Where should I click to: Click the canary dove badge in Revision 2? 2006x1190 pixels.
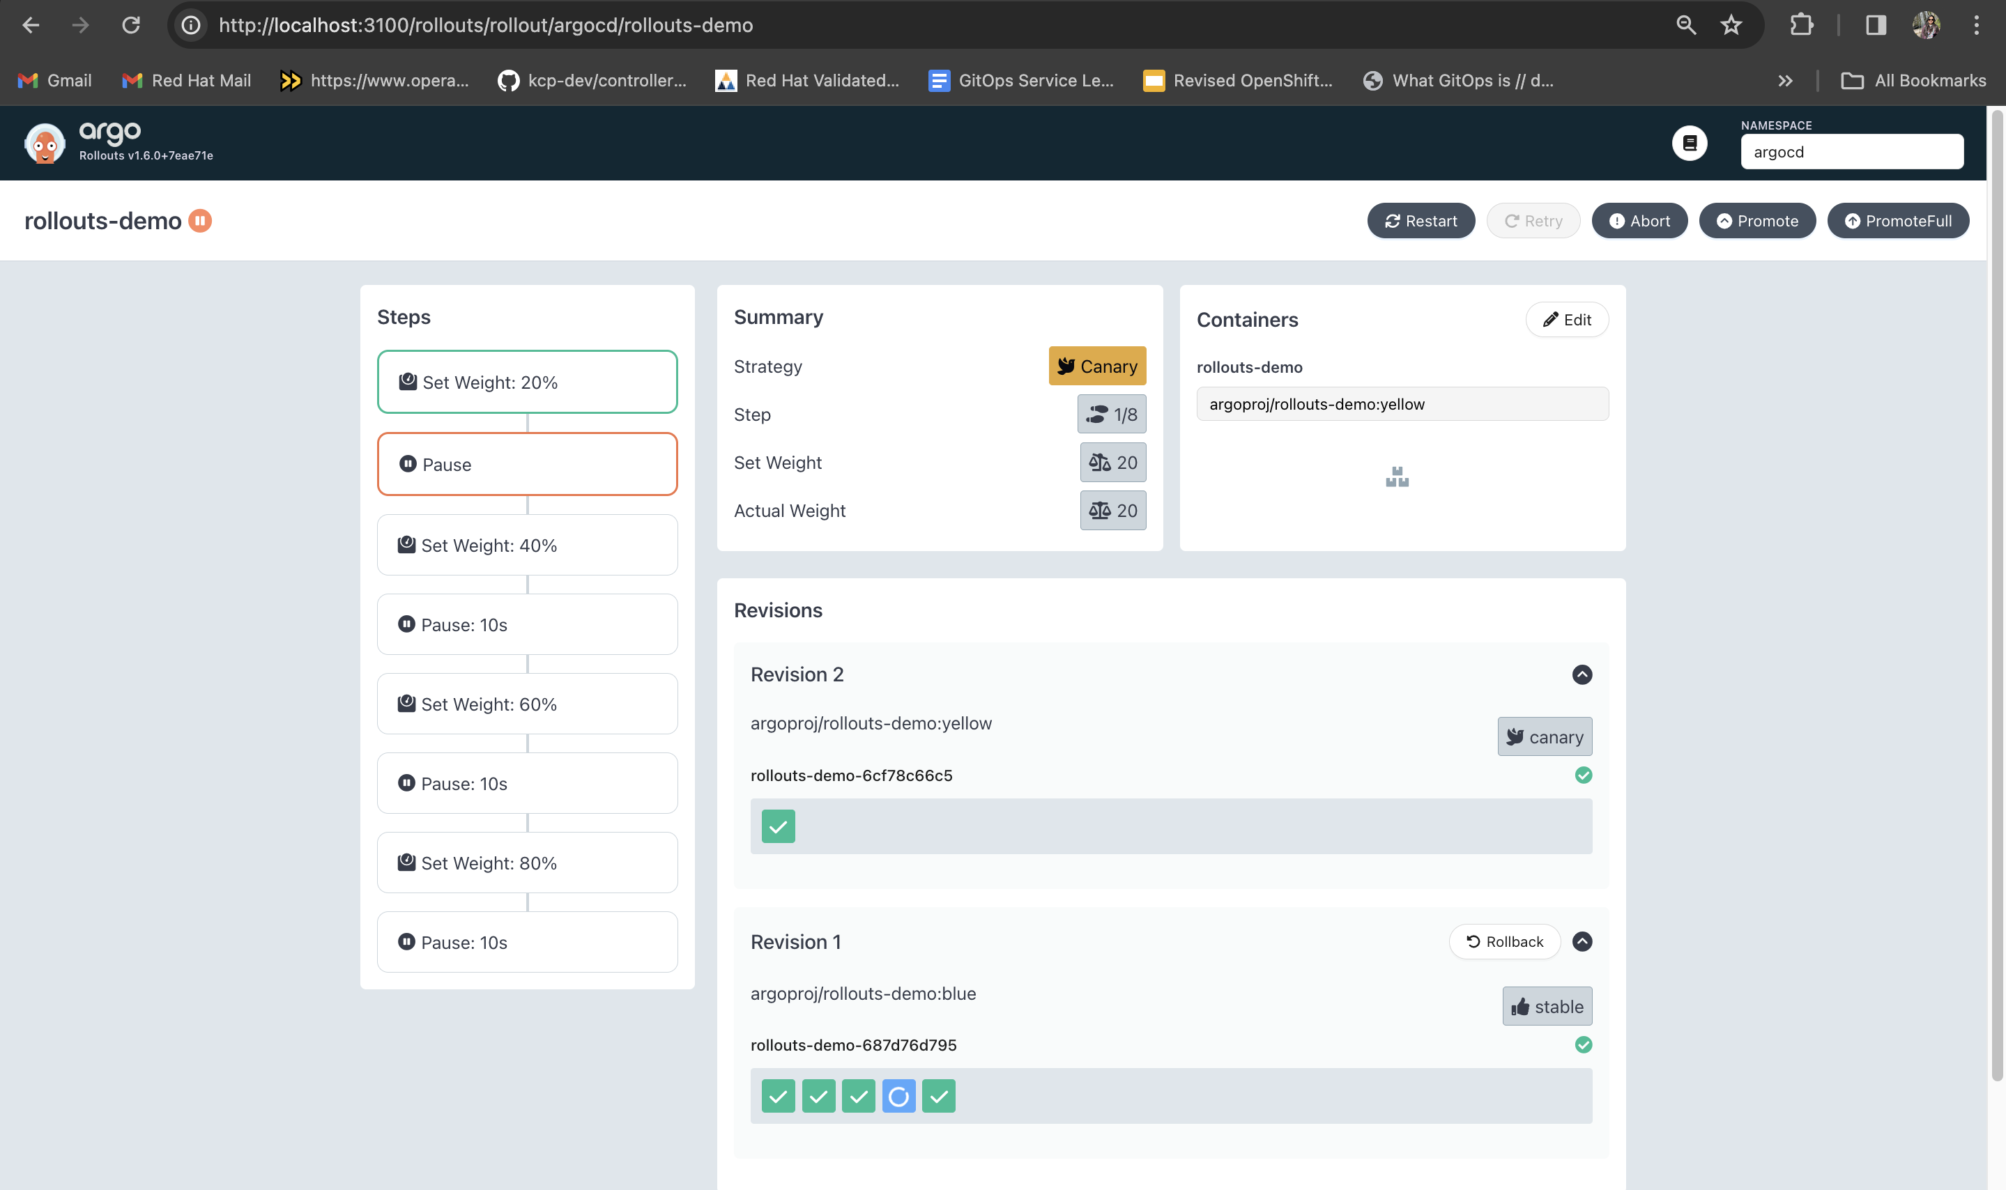1543,736
